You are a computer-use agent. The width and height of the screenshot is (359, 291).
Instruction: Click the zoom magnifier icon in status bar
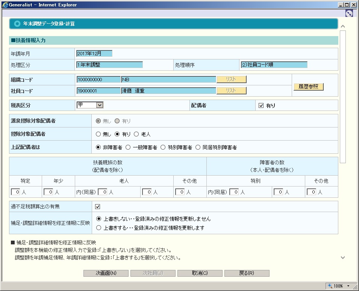point(330,286)
